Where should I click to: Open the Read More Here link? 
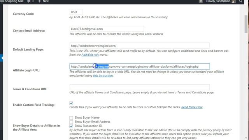192,107
